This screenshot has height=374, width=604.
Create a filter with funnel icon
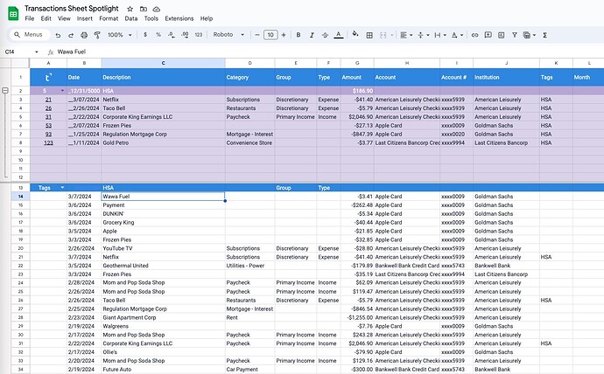[514, 35]
